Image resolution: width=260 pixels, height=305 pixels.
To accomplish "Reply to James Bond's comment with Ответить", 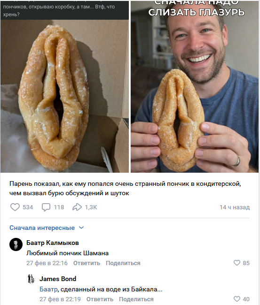I will (100, 299).
